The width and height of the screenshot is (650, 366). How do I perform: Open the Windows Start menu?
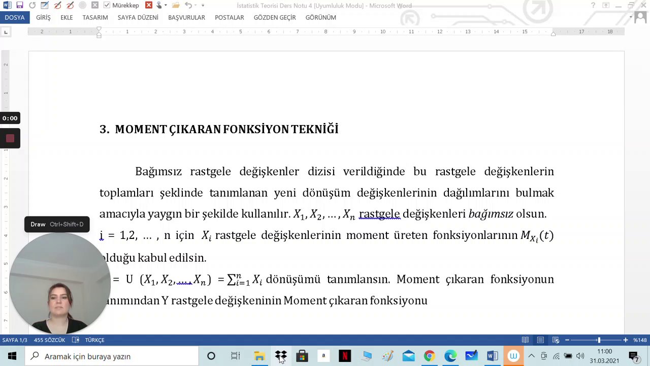[12, 356]
